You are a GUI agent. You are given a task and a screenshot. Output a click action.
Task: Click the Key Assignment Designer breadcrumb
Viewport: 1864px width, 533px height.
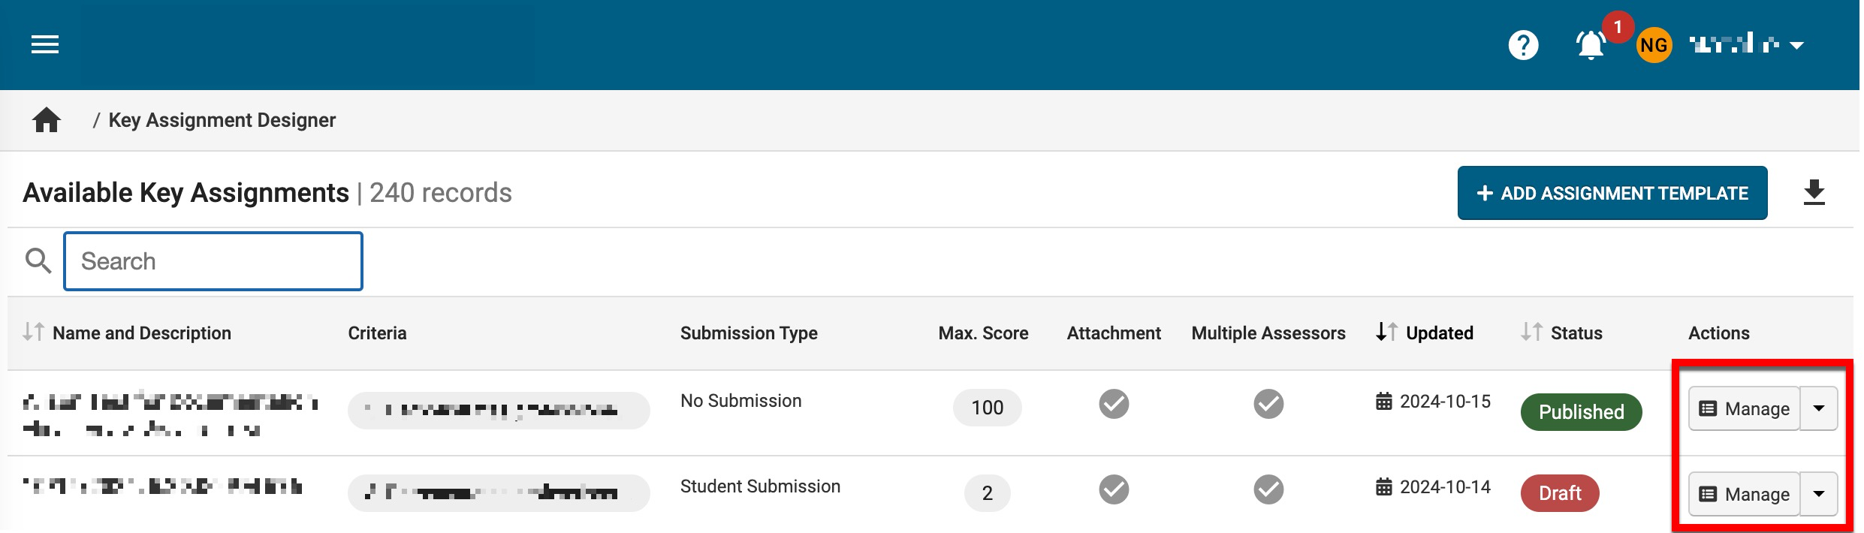point(222,120)
